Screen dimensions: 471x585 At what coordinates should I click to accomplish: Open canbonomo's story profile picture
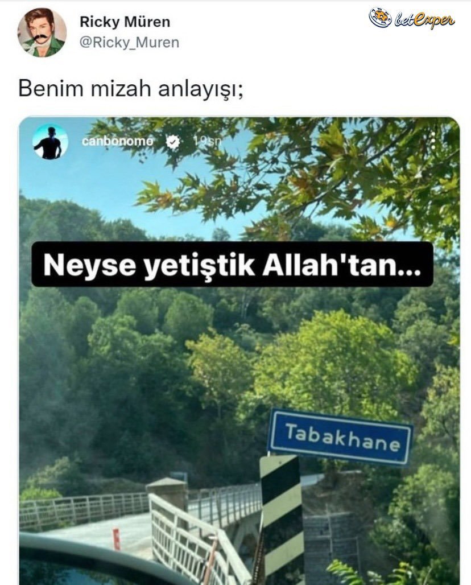50,142
